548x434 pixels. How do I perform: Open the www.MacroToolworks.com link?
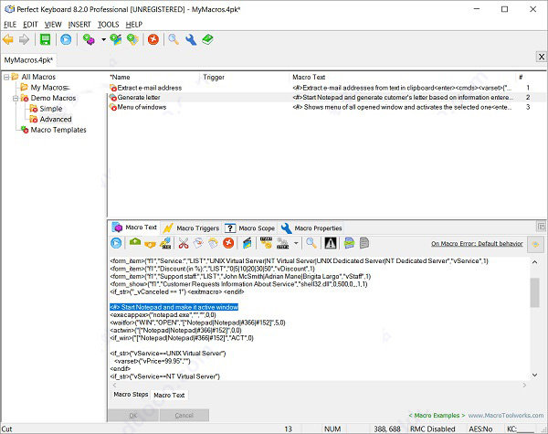(506, 416)
